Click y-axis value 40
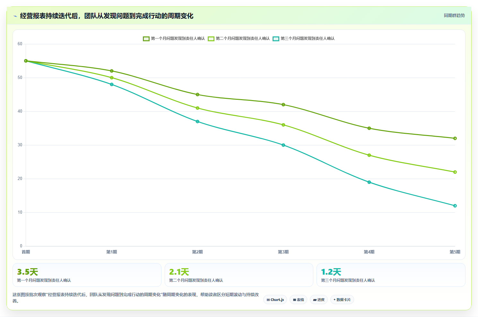Viewport: 478px width, 317px height. coord(20,111)
